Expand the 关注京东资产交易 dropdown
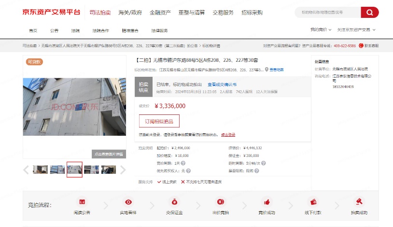This screenshot has width=393, height=227. (x=356, y=29)
